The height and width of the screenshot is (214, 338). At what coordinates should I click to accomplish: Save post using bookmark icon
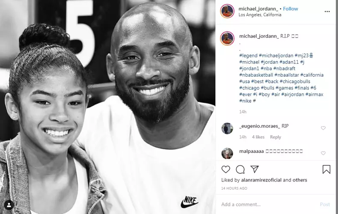pyautogui.click(x=326, y=169)
